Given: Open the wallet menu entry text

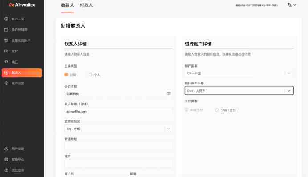Looking at the screenshot, I should click(20, 30).
